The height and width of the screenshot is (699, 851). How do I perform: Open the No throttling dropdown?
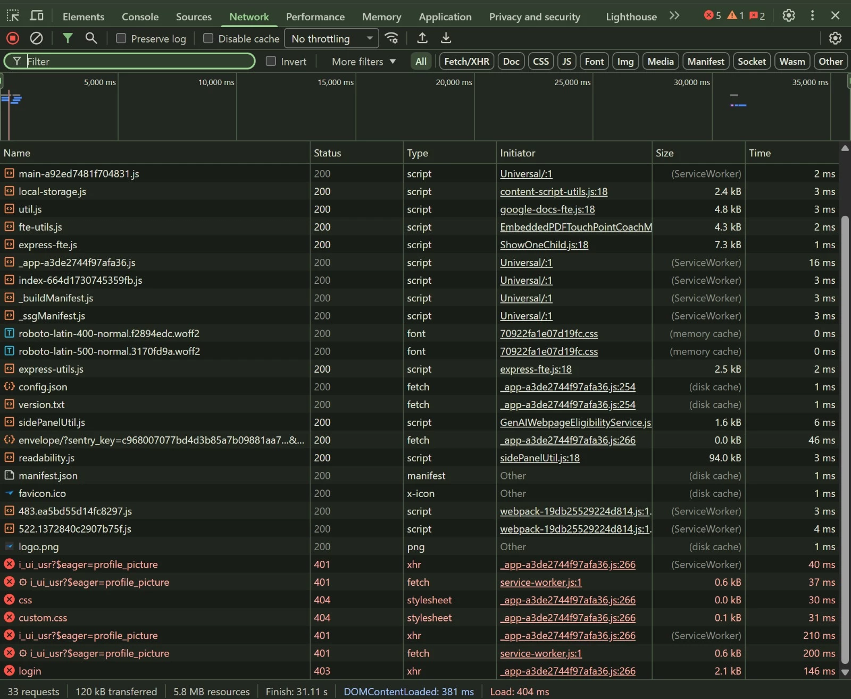click(x=331, y=38)
